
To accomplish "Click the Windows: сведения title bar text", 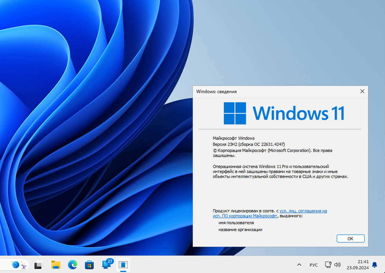I will pos(216,91).
